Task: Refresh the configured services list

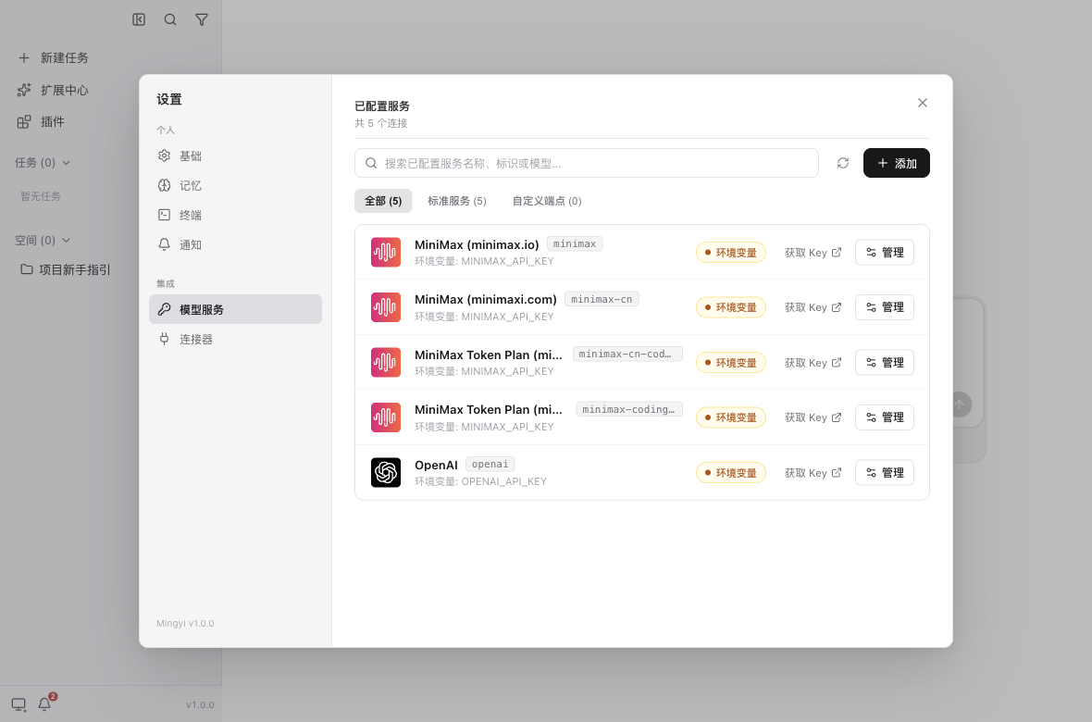Action: tap(843, 163)
